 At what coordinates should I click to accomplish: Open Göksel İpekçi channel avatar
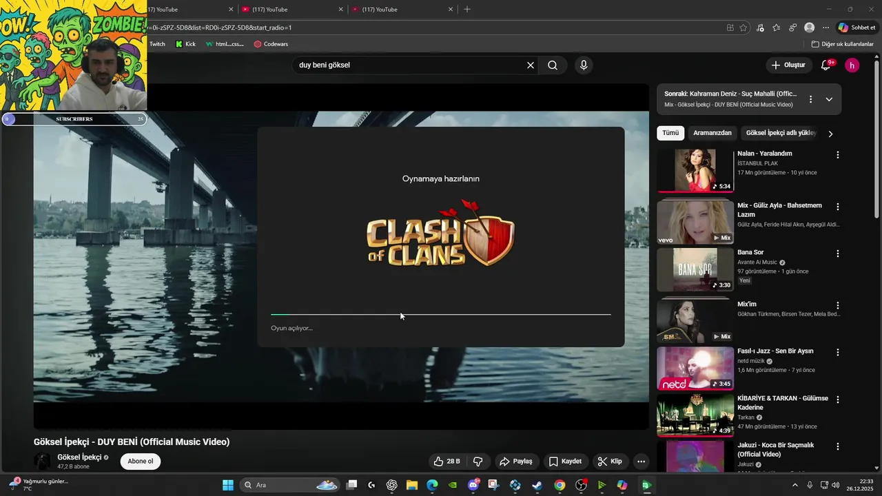coord(42,461)
